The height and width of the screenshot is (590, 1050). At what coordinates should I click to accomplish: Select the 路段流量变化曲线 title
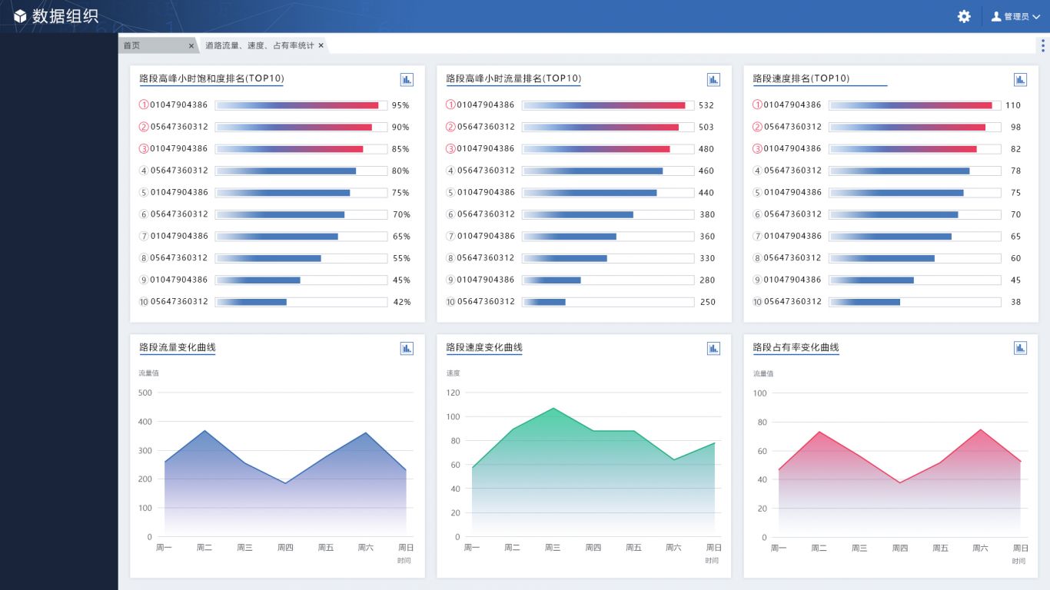click(178, 347)
